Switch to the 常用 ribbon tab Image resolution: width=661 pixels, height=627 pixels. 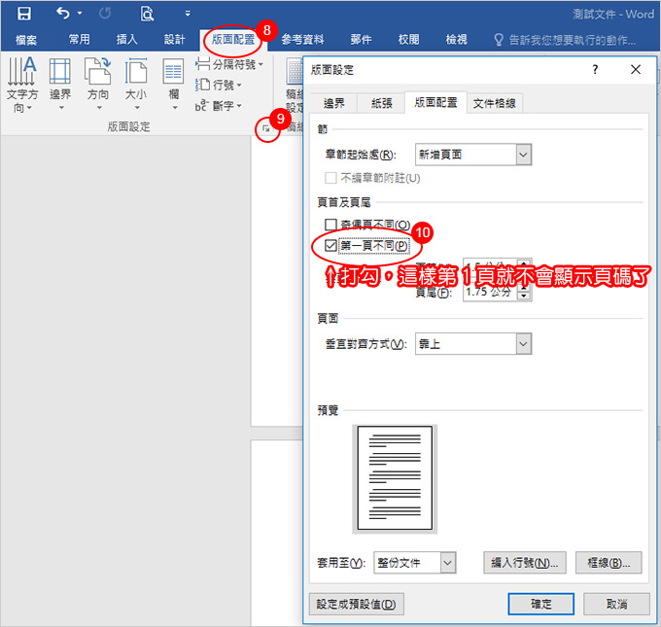pyautogui.click(x=80, y=40)
